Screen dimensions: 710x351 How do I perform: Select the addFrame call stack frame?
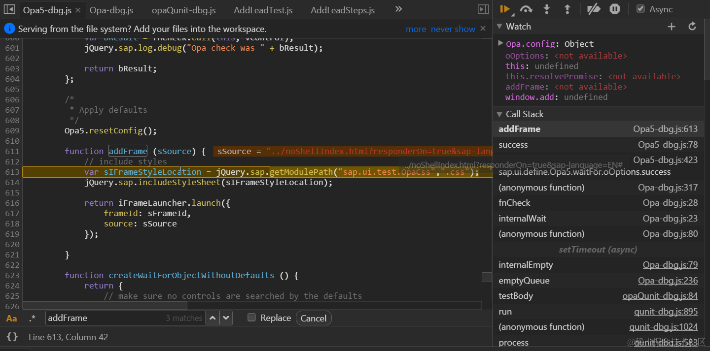598,129
